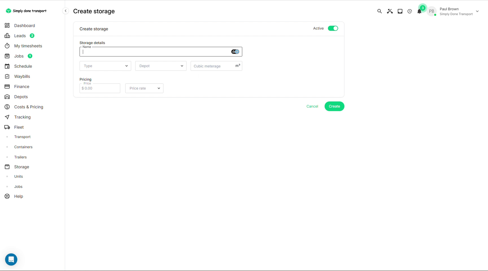Click the password manager icon in Name field
488x271 pixels.
235,52
